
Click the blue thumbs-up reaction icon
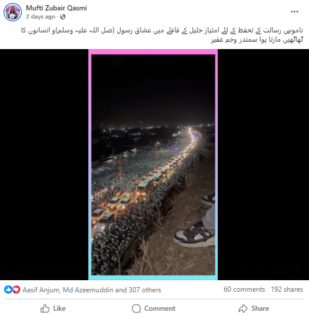coord(8,289)
